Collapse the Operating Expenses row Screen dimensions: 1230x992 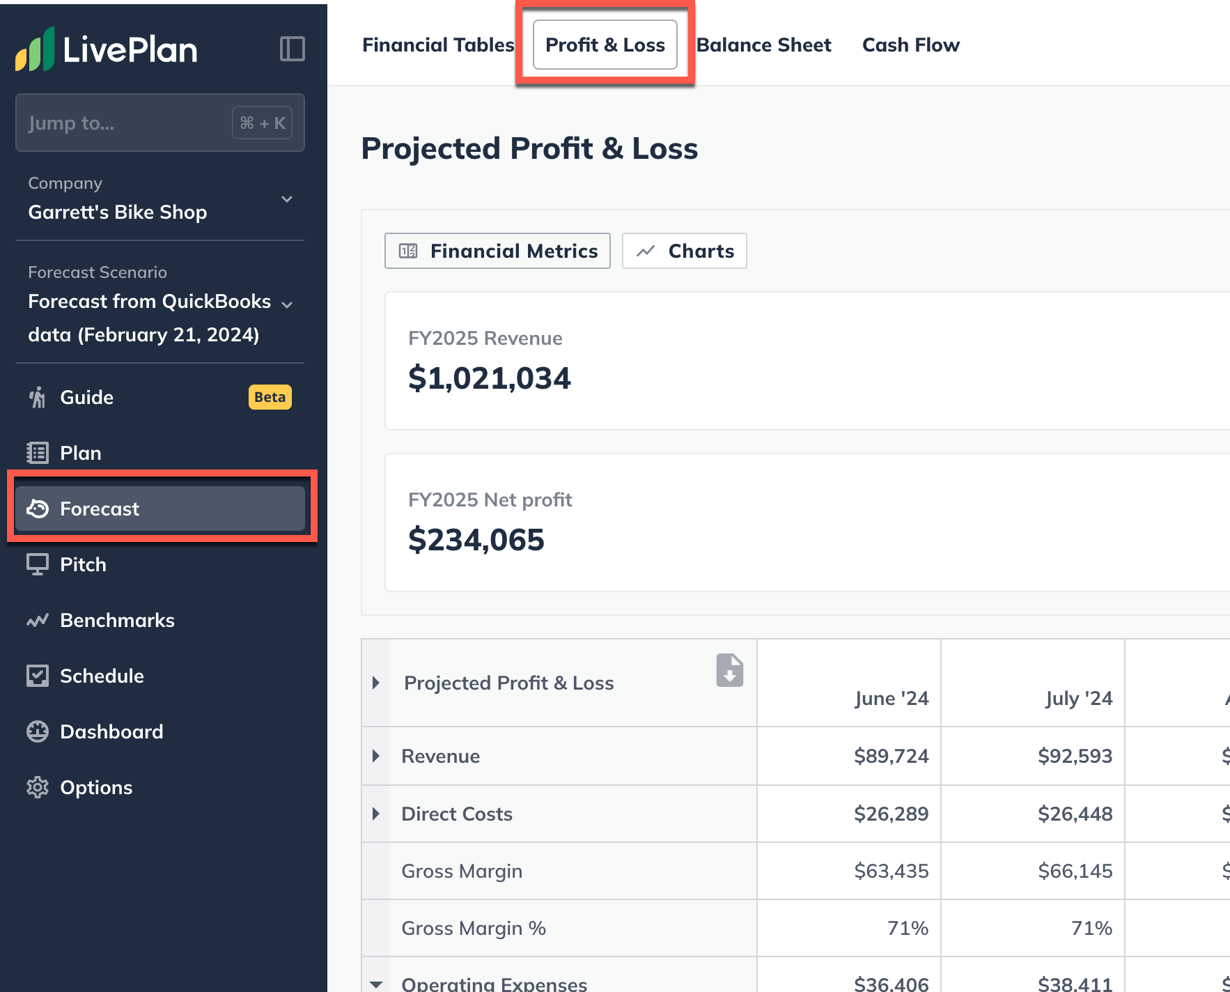tap(376, 984)
